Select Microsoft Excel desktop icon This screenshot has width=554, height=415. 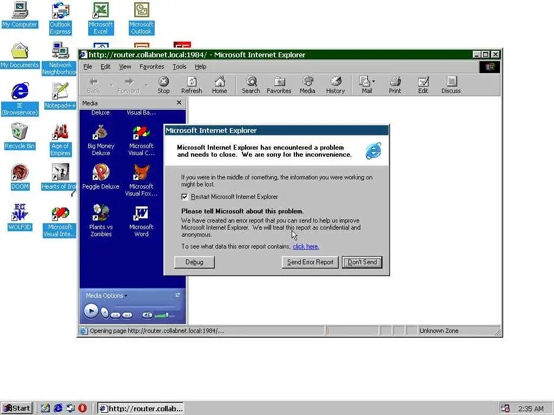pyautogui.click(x=101, y=18)
